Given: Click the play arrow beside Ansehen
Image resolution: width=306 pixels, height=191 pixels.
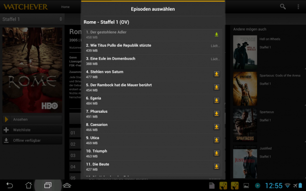Looking at the screenshot, I should click(6, 119).
